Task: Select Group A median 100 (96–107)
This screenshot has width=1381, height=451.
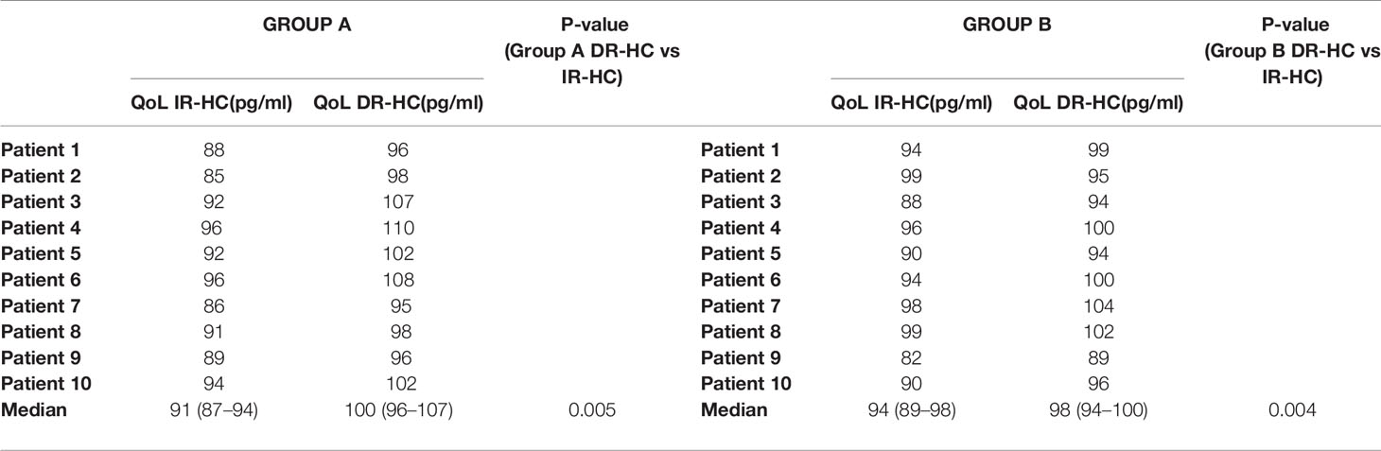Action: pyautogui.click(x=399, y=410)
